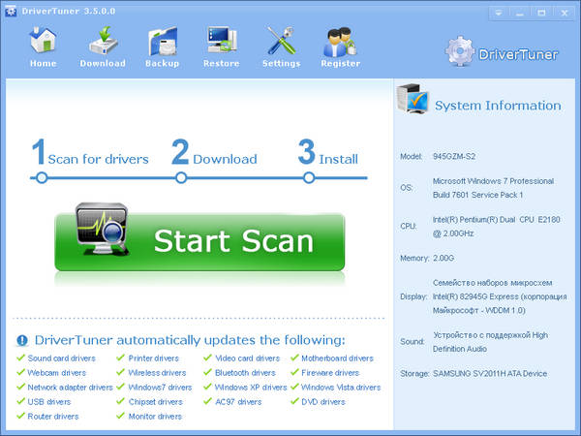Click the checkmark beside Motherboard drivers
The width and height of the screenshot is (581, 436).
[294, 358]
